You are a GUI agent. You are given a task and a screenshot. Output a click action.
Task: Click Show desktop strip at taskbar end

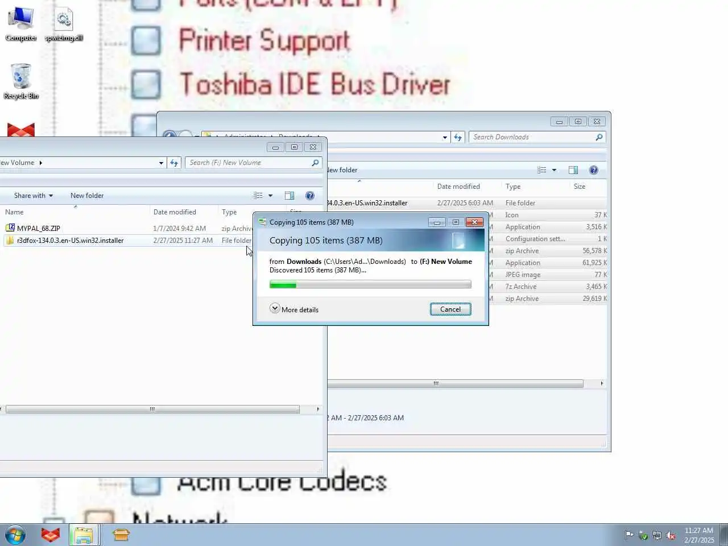[x=723, y=535]
